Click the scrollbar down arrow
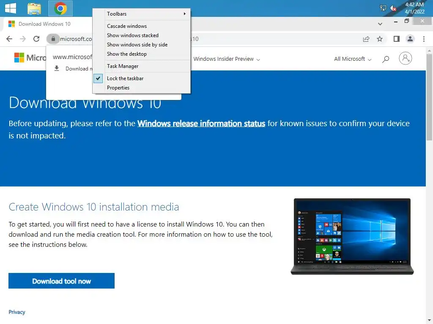The image size is (433, 324). tap(430, 321)
